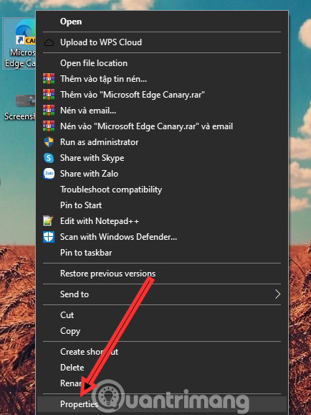Choose Troubleshoot compatibility
The height and width of the screenshot is (415, 311).
162,190
